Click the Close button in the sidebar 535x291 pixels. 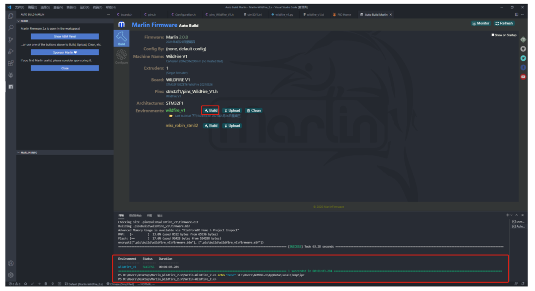[x=65, y=68]
